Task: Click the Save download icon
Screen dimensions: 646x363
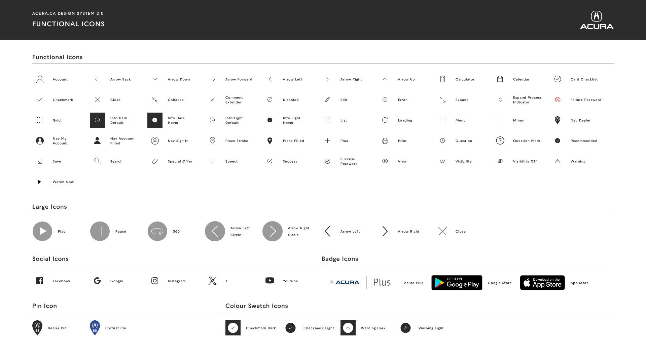Action: pyautogui.click(x=40, y=161)
